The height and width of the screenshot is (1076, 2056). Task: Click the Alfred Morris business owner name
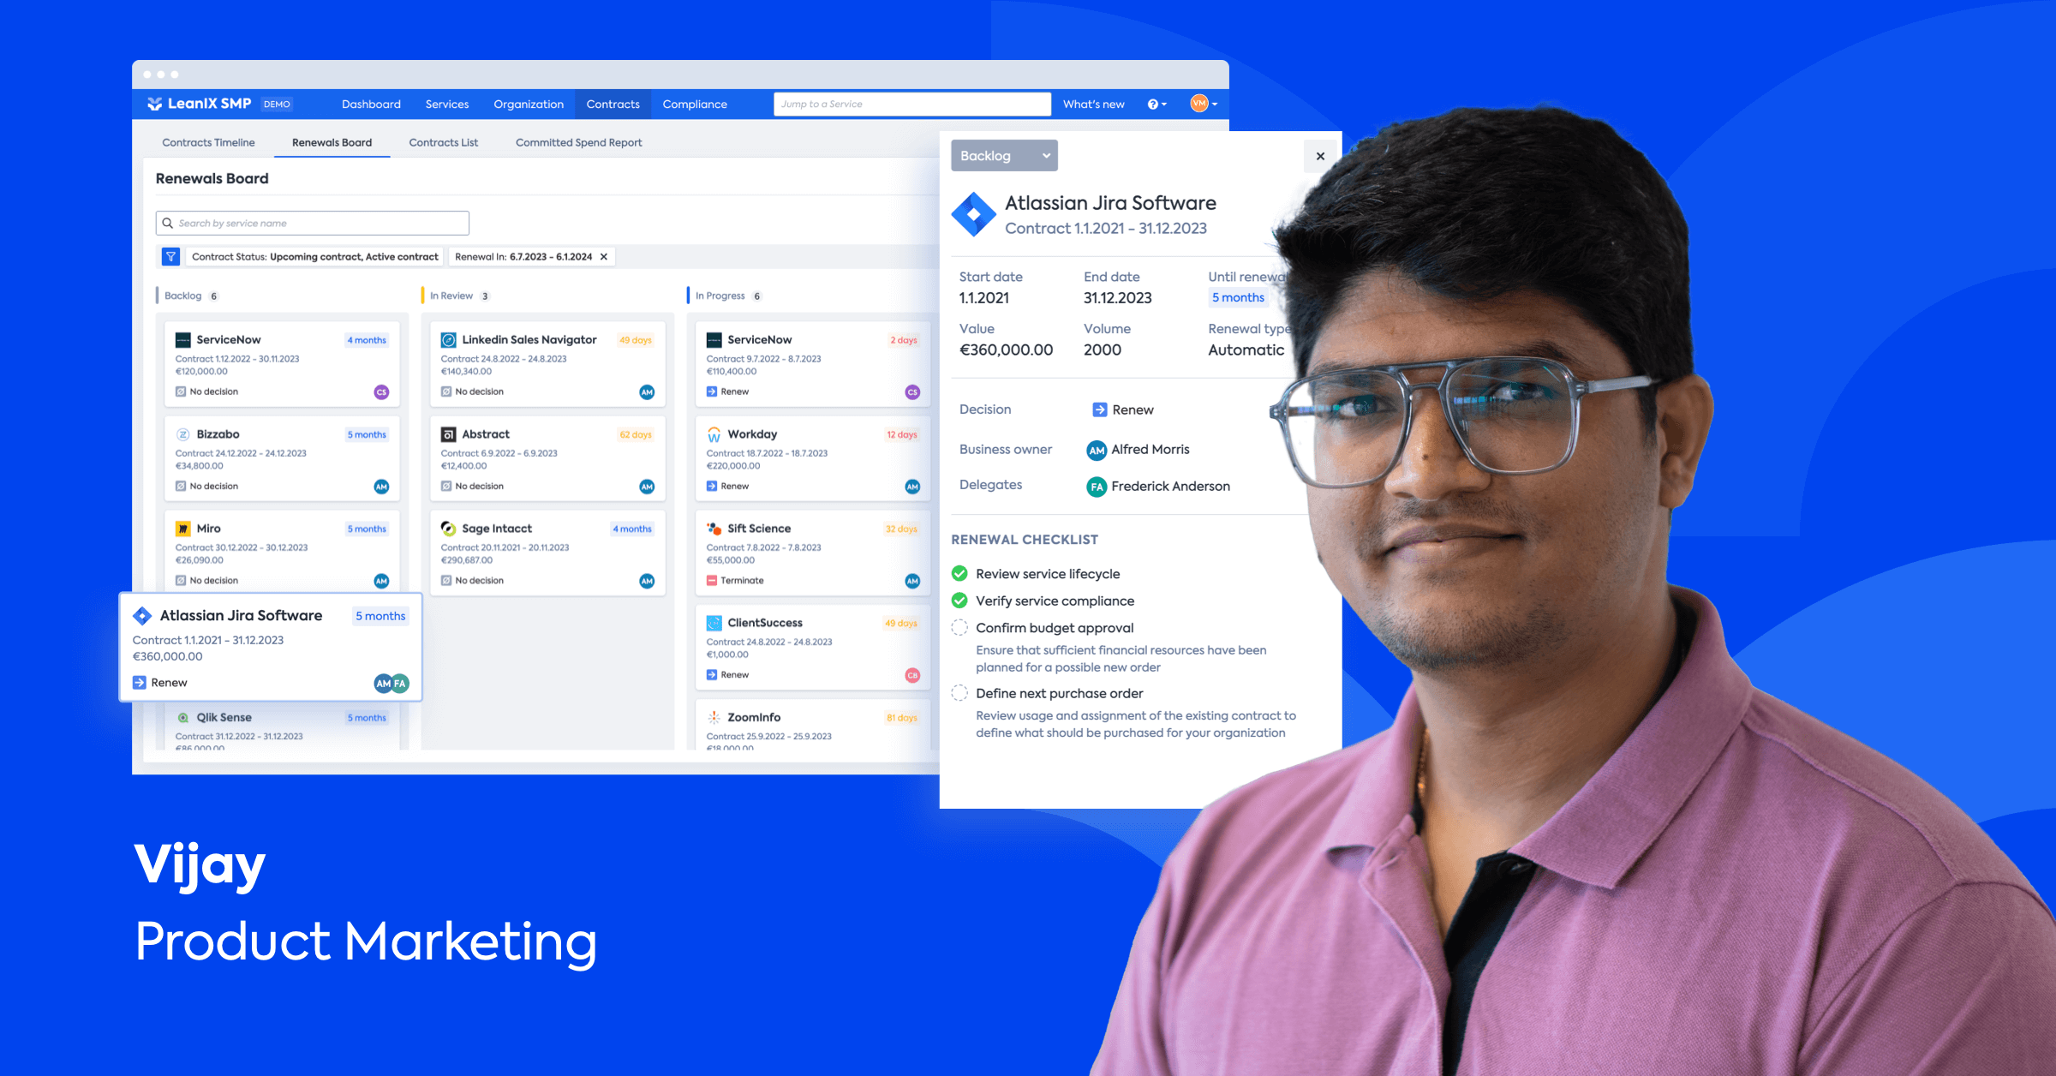(x=1151, y=450)
